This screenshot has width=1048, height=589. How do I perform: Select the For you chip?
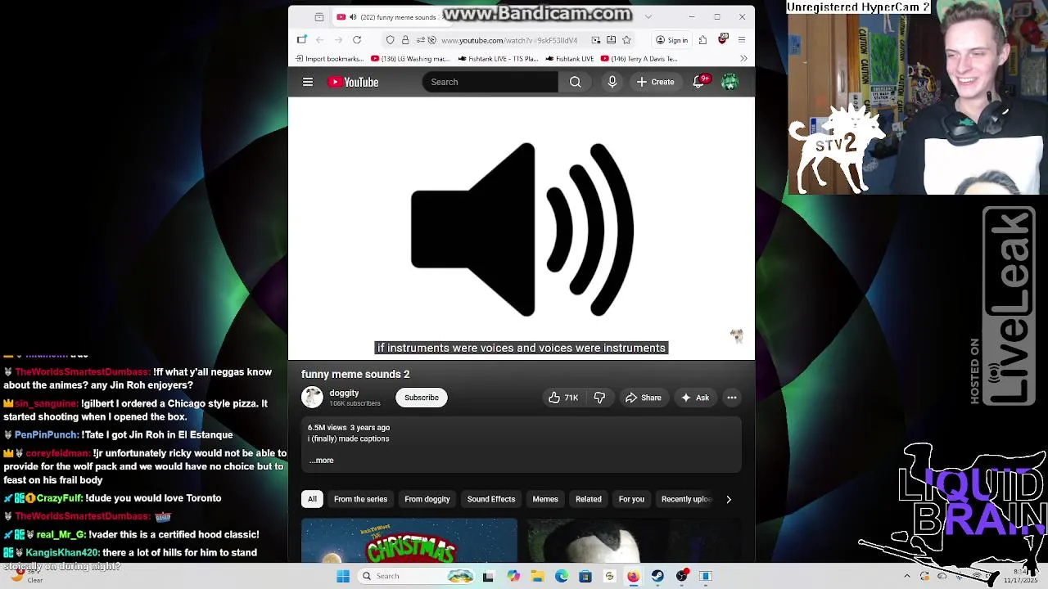click(631, 499)
